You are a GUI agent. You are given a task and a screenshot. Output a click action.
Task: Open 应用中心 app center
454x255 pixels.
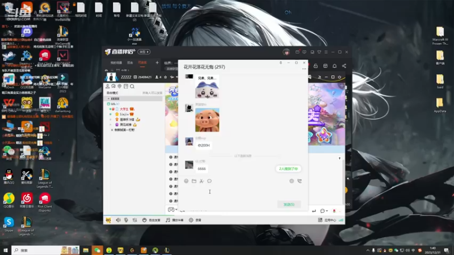point(327,220)
